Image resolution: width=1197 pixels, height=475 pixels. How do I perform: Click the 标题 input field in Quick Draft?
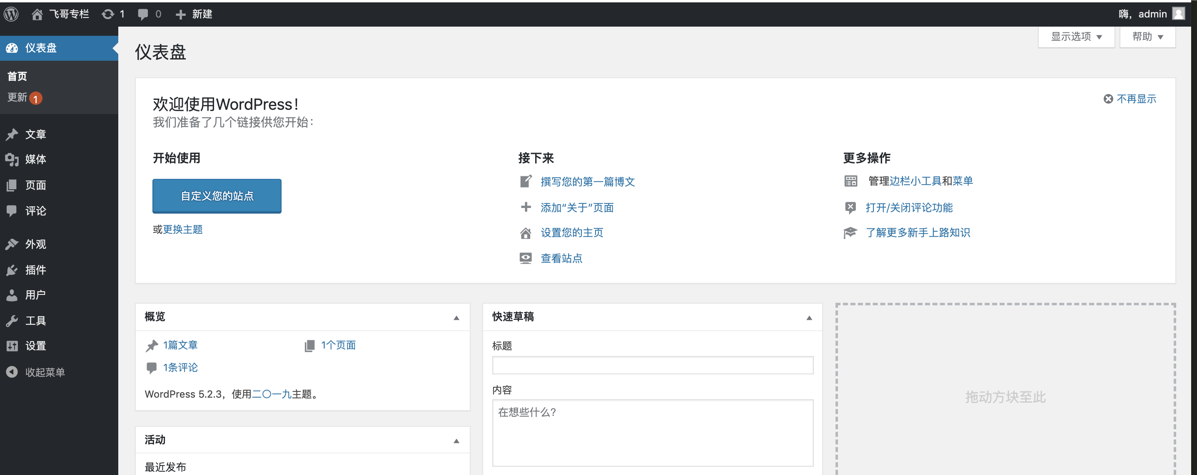(x=652, y=366)
